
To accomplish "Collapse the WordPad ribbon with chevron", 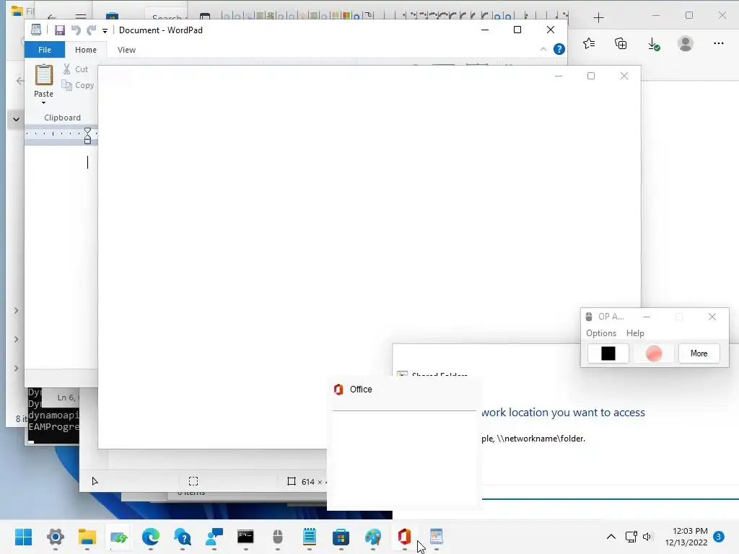I will point(543,49).
